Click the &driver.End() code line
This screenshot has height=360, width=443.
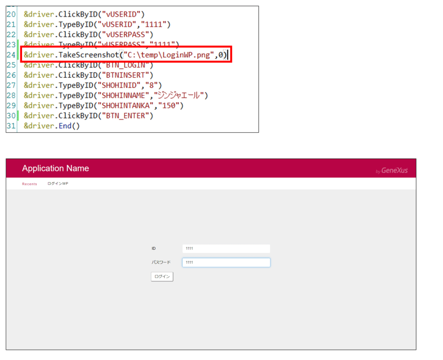point(52,126)
